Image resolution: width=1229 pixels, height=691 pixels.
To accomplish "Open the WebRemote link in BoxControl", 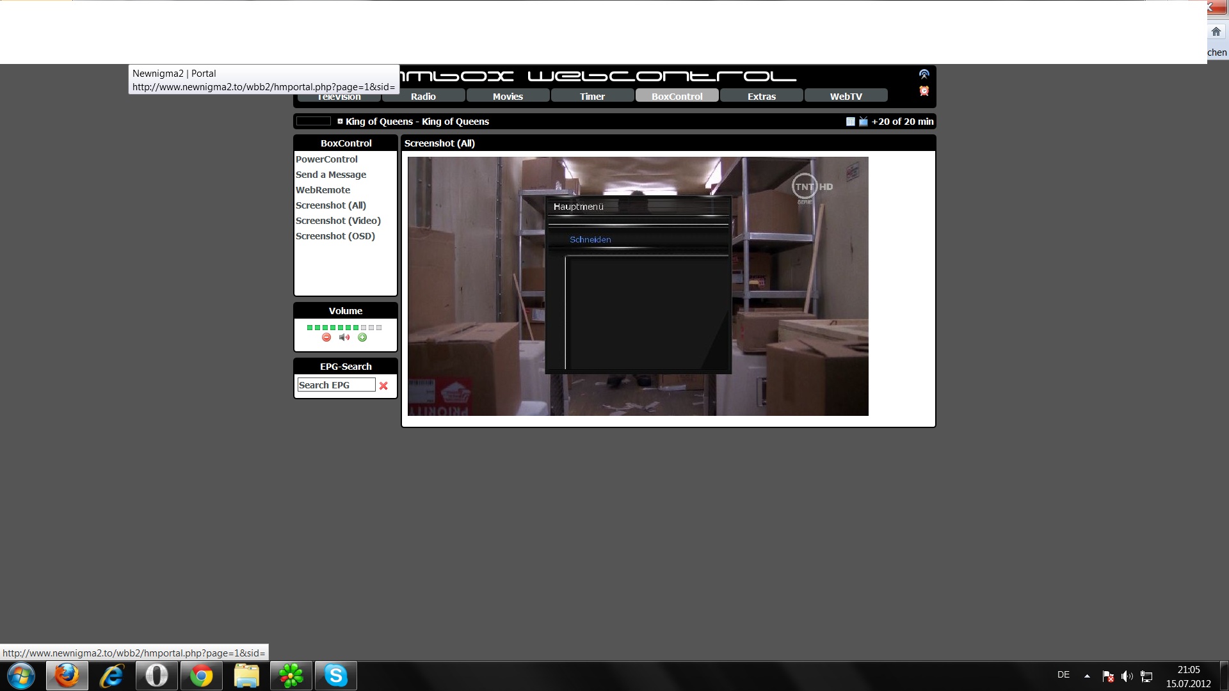I will [x=323, y=190].
